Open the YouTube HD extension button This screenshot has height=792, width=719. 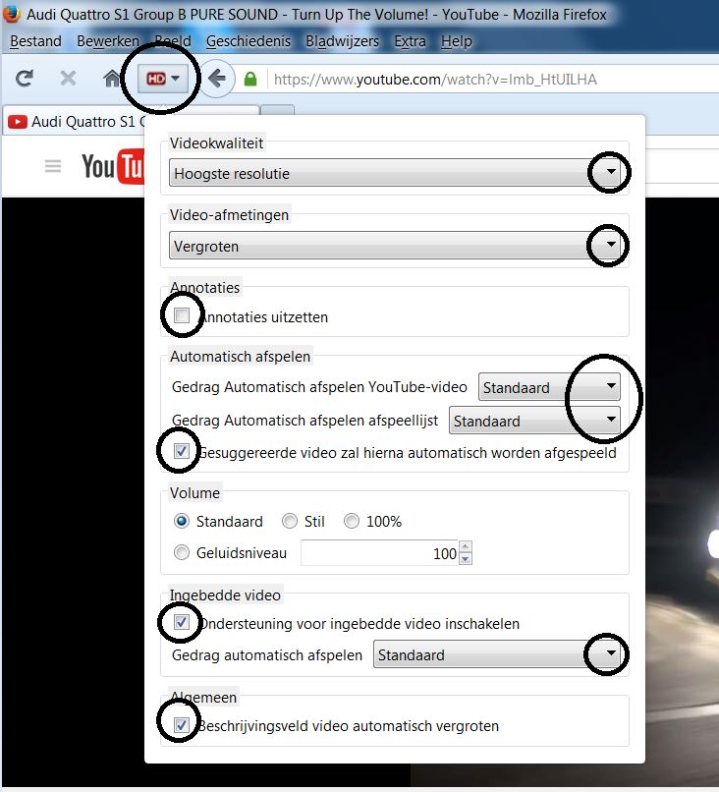coord(163,79)
